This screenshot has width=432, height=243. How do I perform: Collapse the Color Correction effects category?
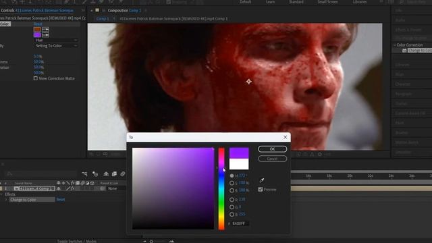click(395, 45)
